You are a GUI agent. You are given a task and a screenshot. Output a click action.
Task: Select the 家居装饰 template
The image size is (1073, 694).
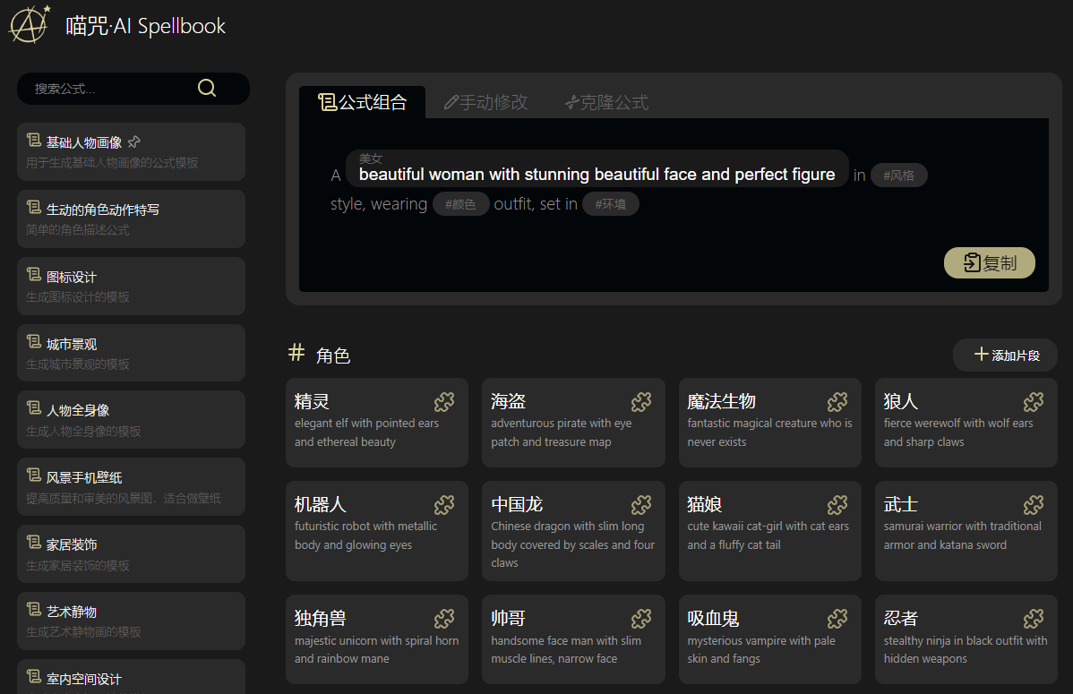click(132, 553)
